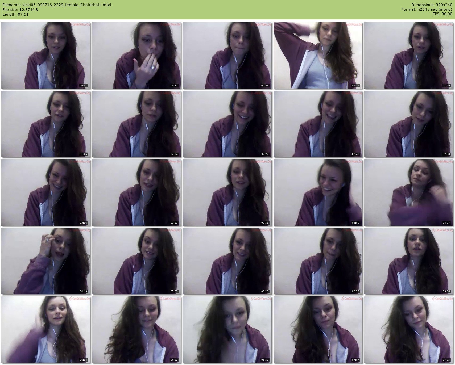Click the thumbnail timestamped 06:50
455x365 pixels.
click(227, 330)
